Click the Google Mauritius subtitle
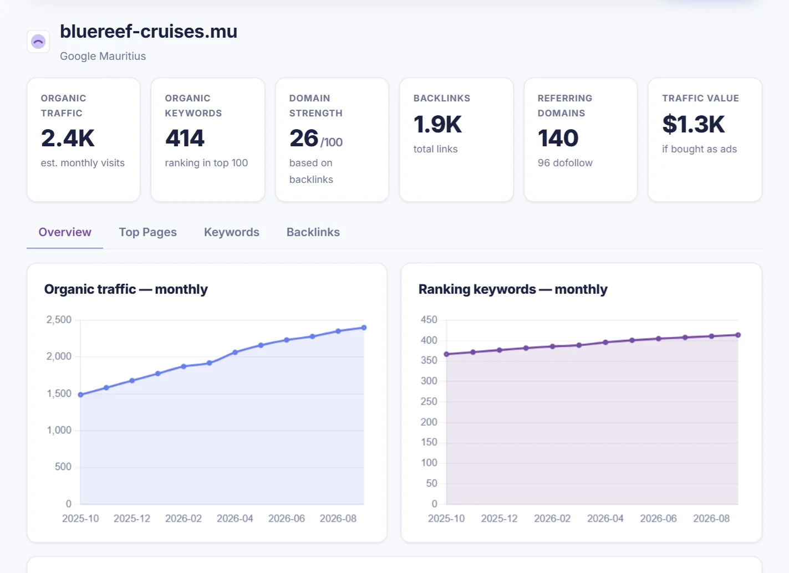 click(103, 56)
